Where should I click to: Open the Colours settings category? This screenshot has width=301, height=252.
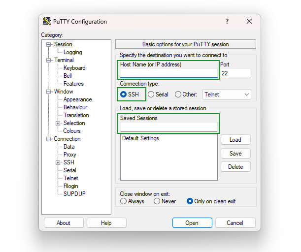[72, 131]
